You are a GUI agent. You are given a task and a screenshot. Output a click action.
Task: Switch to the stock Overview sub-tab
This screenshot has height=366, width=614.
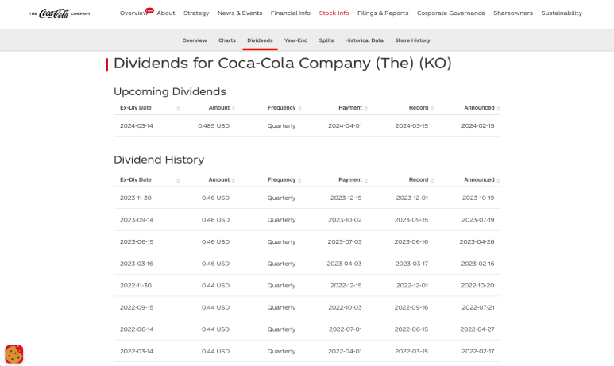[x=195, y=40]
